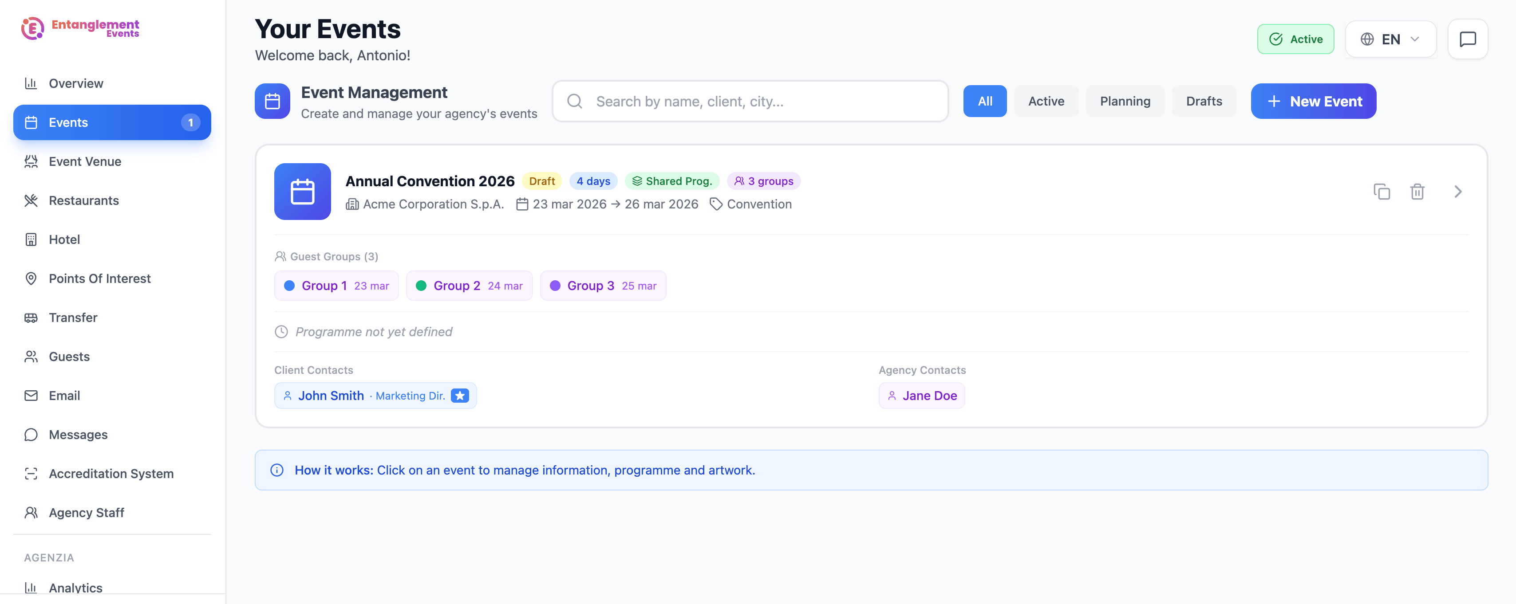Open the chat messages icon in header
1516x604 pixels.
tap(1468, 39)
